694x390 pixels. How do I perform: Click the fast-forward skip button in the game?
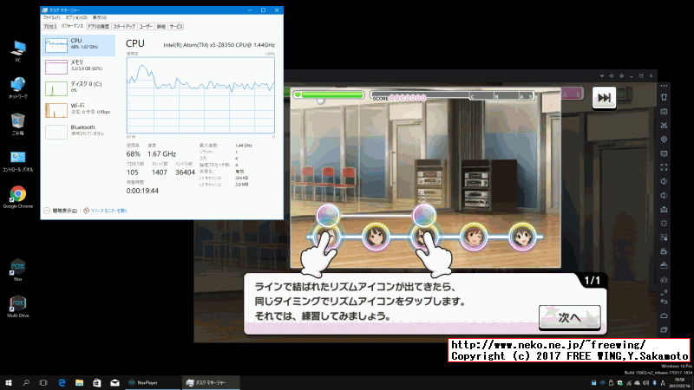(x=605, y=99)
